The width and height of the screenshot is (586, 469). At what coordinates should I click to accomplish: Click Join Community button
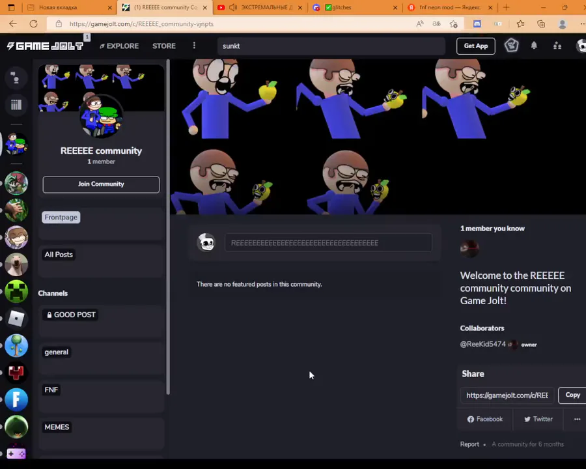pos(101,184)
